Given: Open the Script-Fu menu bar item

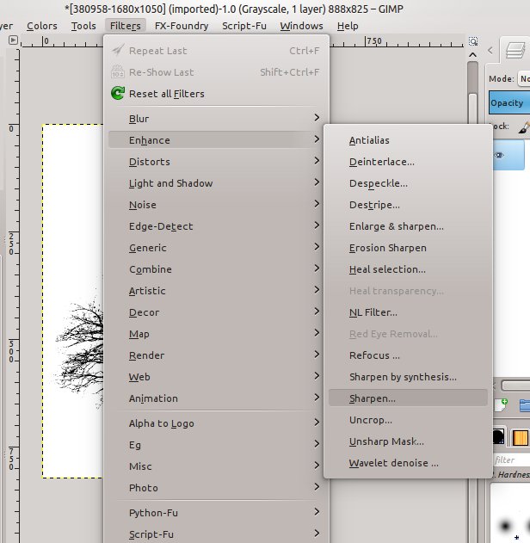Looking at the screenshot, I should tap(244, 26).
